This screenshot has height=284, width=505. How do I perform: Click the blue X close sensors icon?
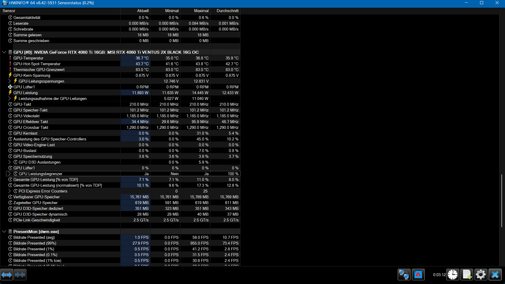click(x=495, y=275)
